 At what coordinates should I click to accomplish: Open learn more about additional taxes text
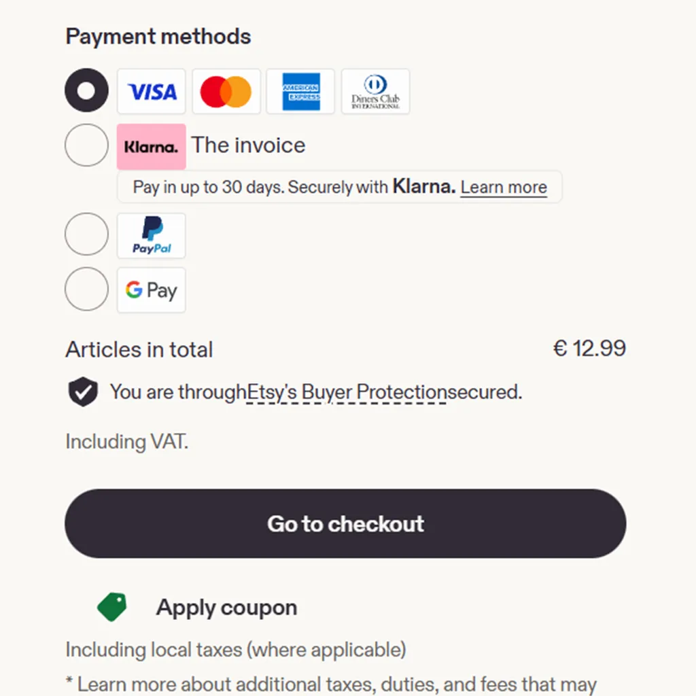(x=331, y=684)
